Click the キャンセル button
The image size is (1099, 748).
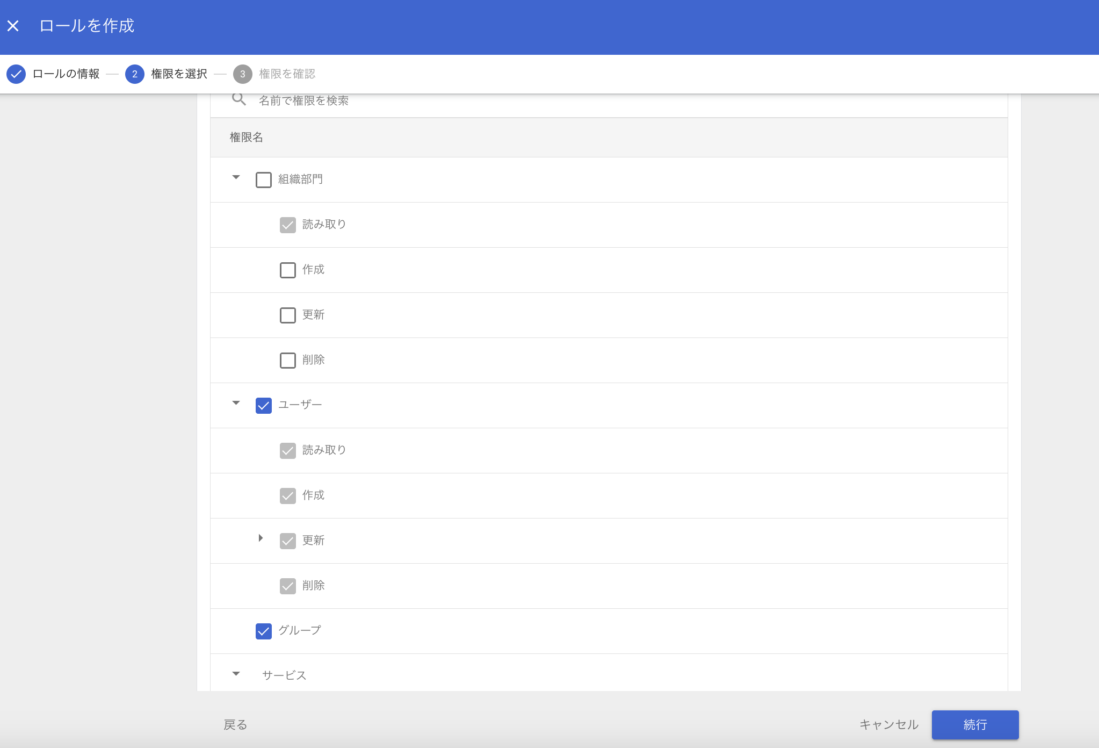coord(889,724)
